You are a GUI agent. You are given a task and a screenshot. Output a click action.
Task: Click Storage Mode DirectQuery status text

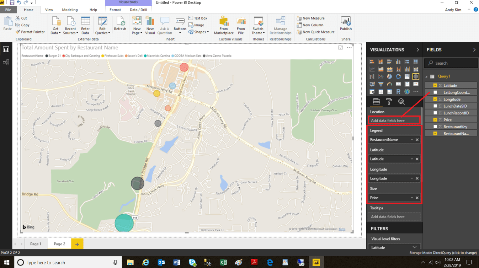click(x=443, y=253)
